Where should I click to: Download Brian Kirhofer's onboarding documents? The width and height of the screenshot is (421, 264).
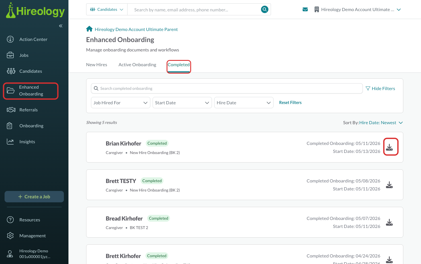click(389, 147)
